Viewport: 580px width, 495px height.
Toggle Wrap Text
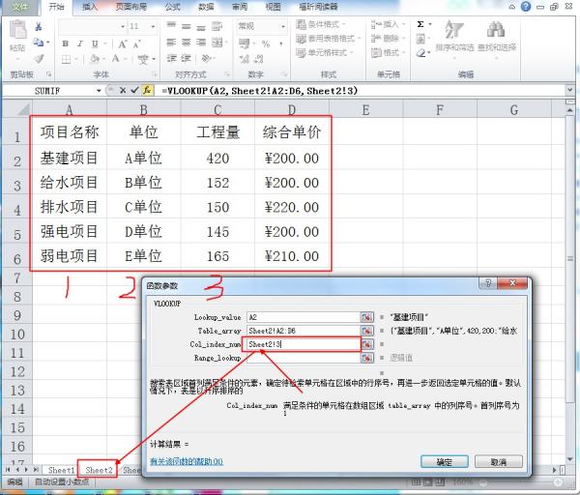pyautogui.click(x=217, y=26)
